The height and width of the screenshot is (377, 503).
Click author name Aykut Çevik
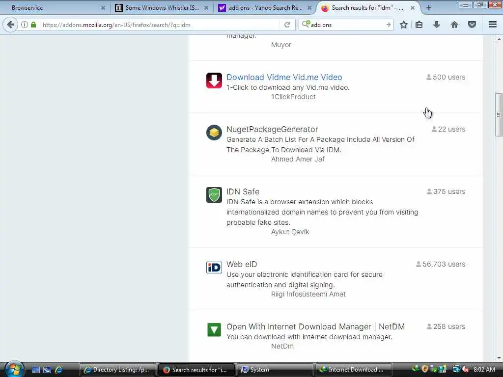(290, 232)
